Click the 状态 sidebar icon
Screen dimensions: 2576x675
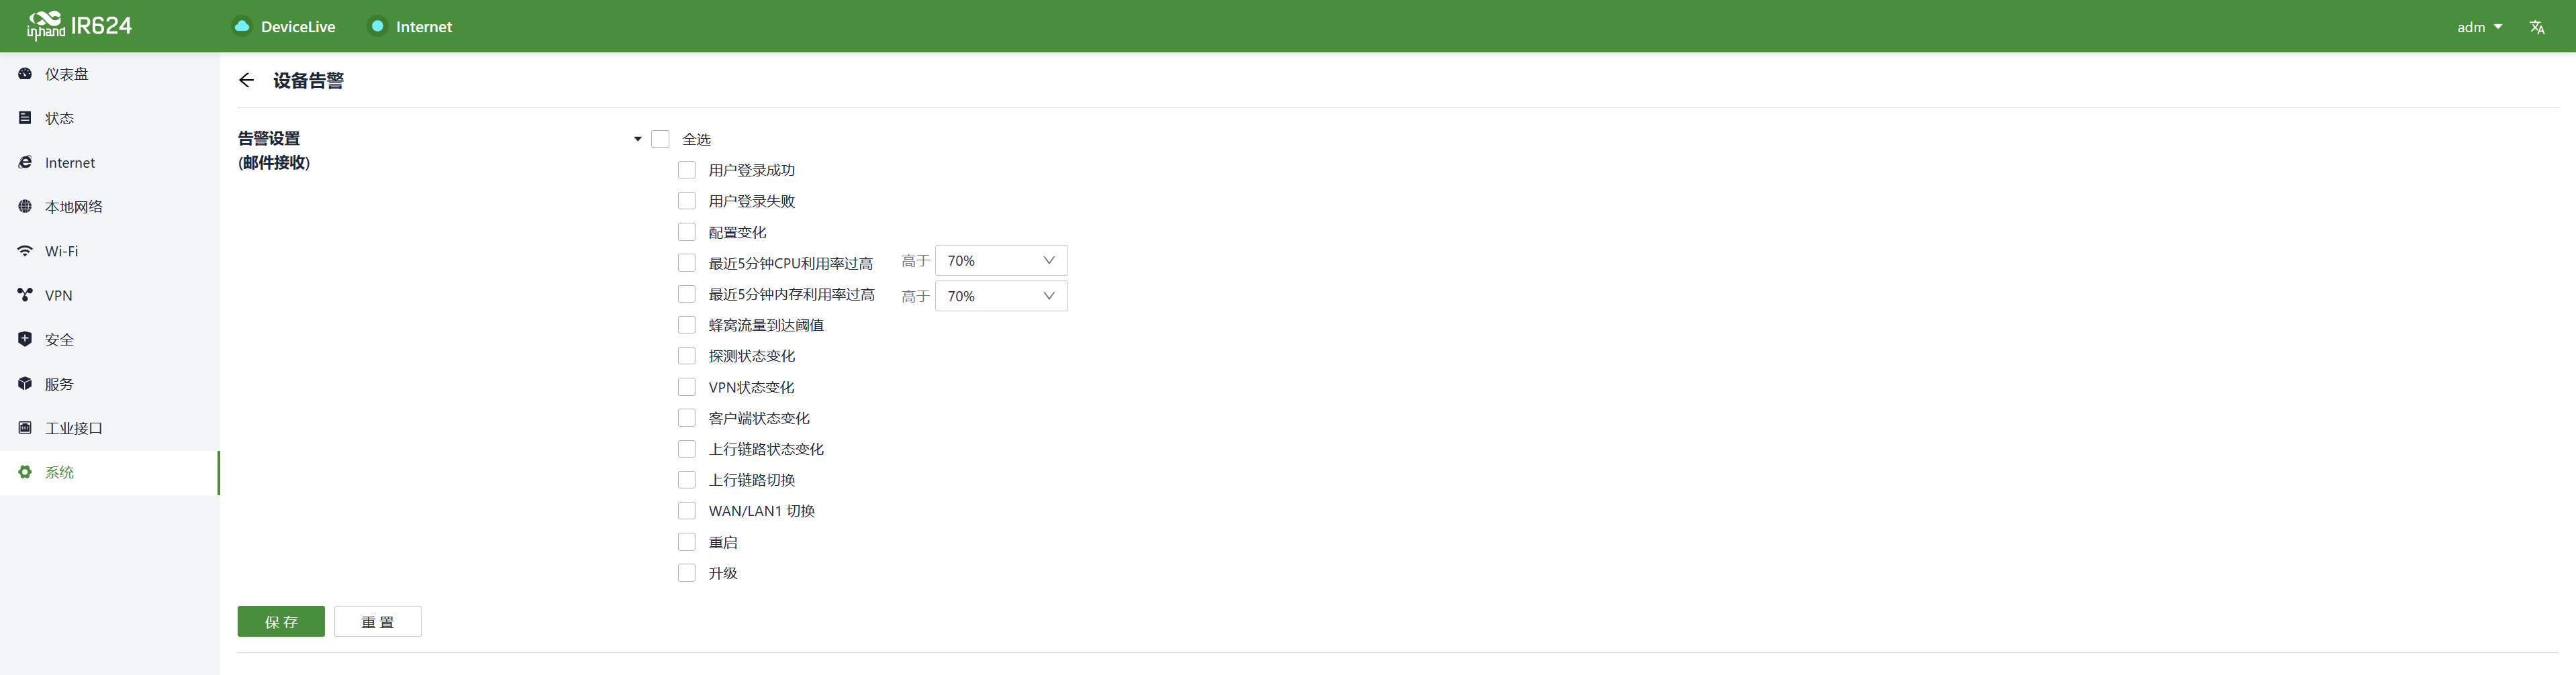25,118
